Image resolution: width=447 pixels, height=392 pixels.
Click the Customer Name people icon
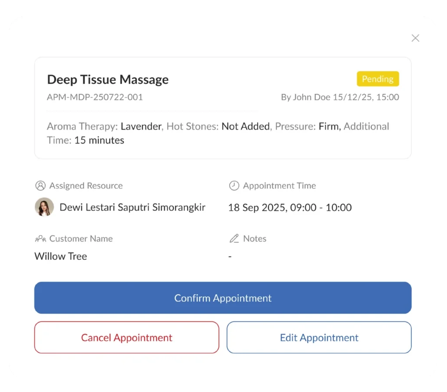click(41, 239)
